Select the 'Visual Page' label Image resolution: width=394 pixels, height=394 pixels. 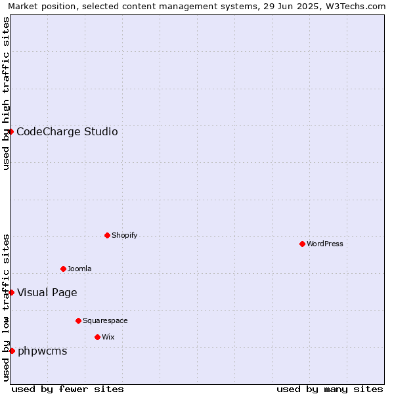point(47,293)
